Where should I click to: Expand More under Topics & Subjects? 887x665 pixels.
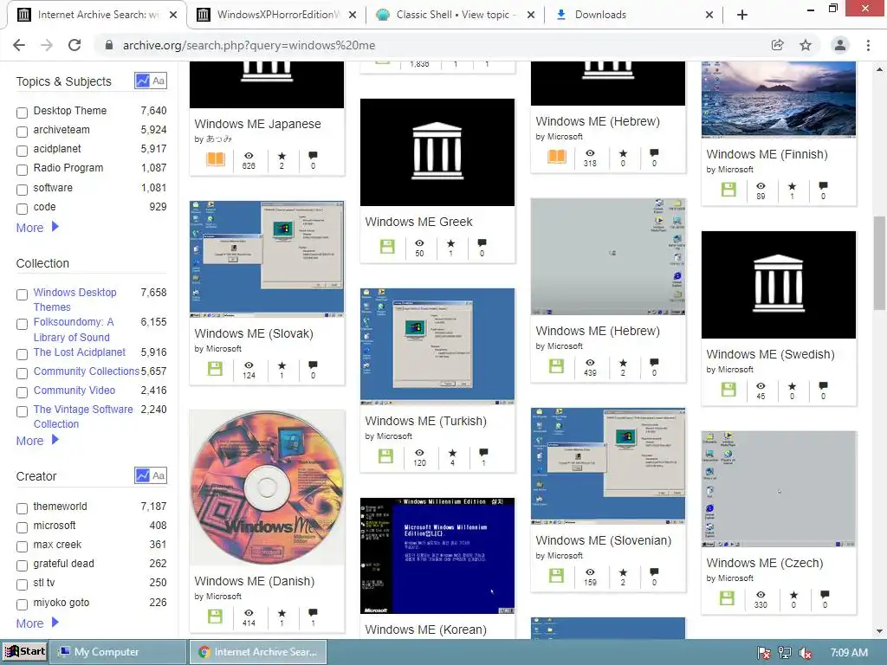[x=37, y=228]
